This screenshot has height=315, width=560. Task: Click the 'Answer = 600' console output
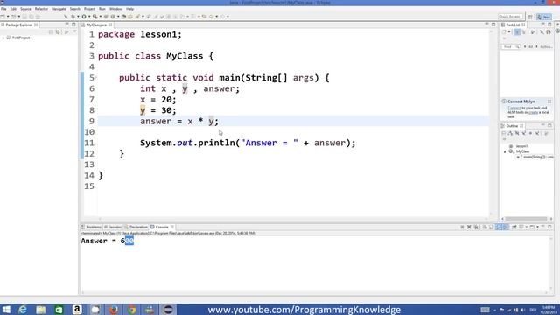point(107,241)
